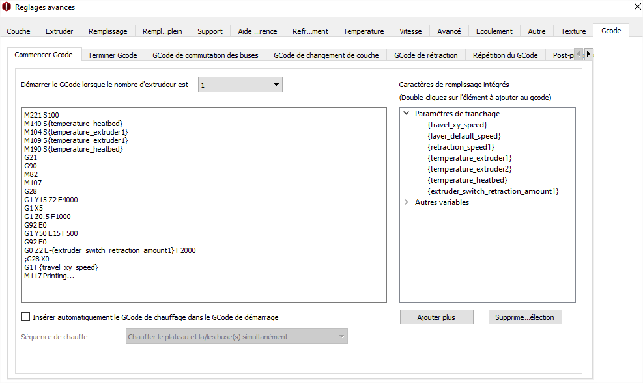
Task: Select {temperature_extruder1} placeholder
Action: 470,158
